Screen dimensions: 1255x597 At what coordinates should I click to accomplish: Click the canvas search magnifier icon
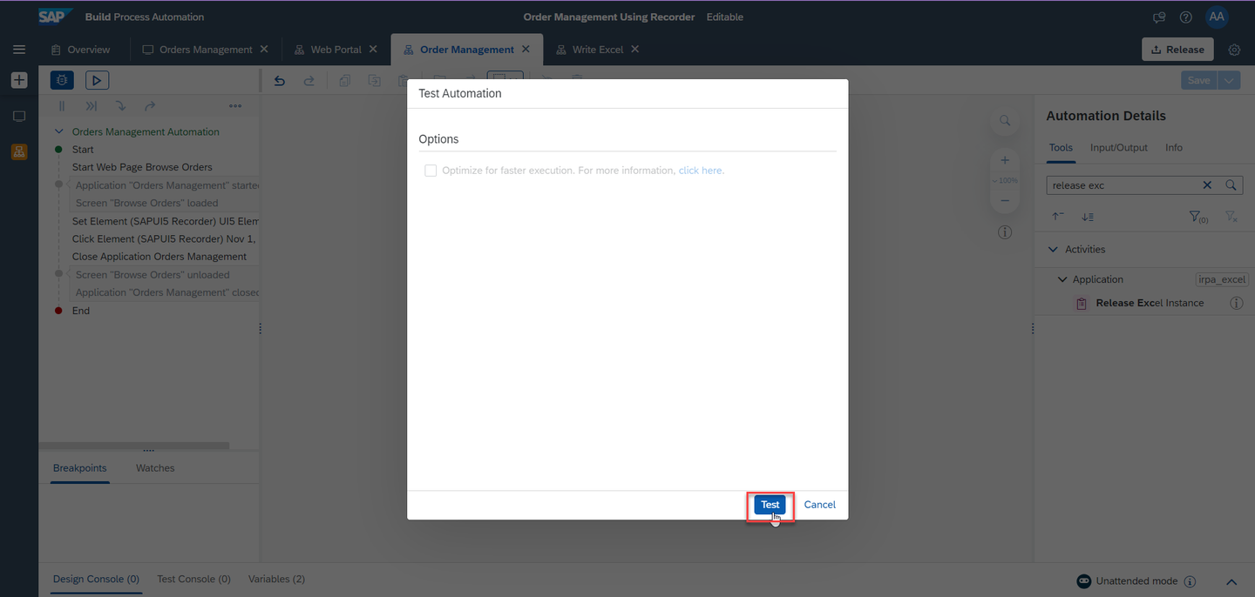pos(1005,121)
